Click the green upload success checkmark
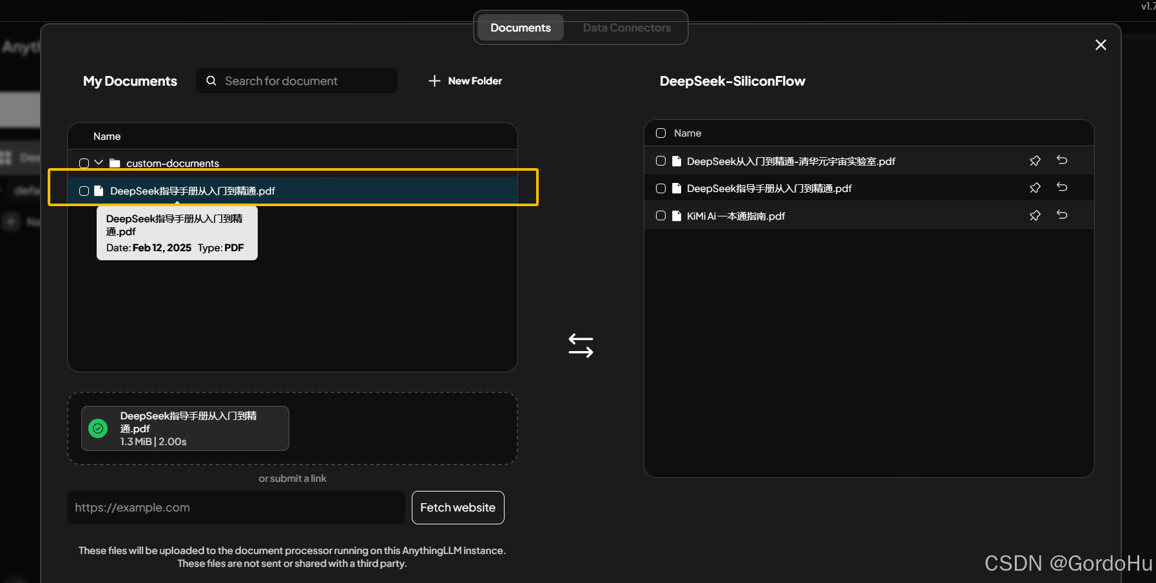 point(98,428)
